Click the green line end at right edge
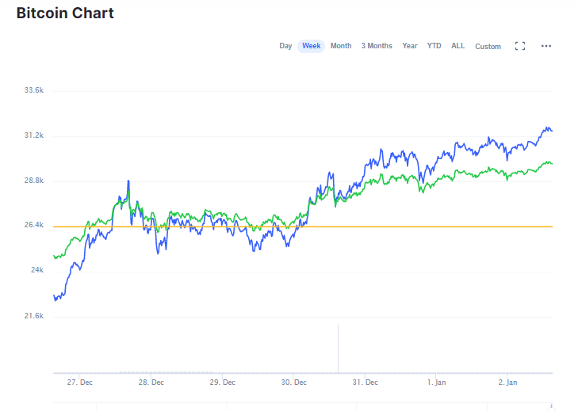 pos(551,163)
